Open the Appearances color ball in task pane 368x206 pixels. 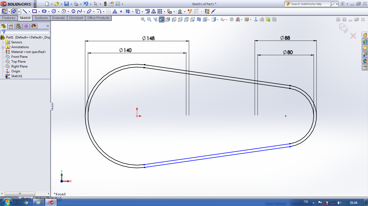365,61
